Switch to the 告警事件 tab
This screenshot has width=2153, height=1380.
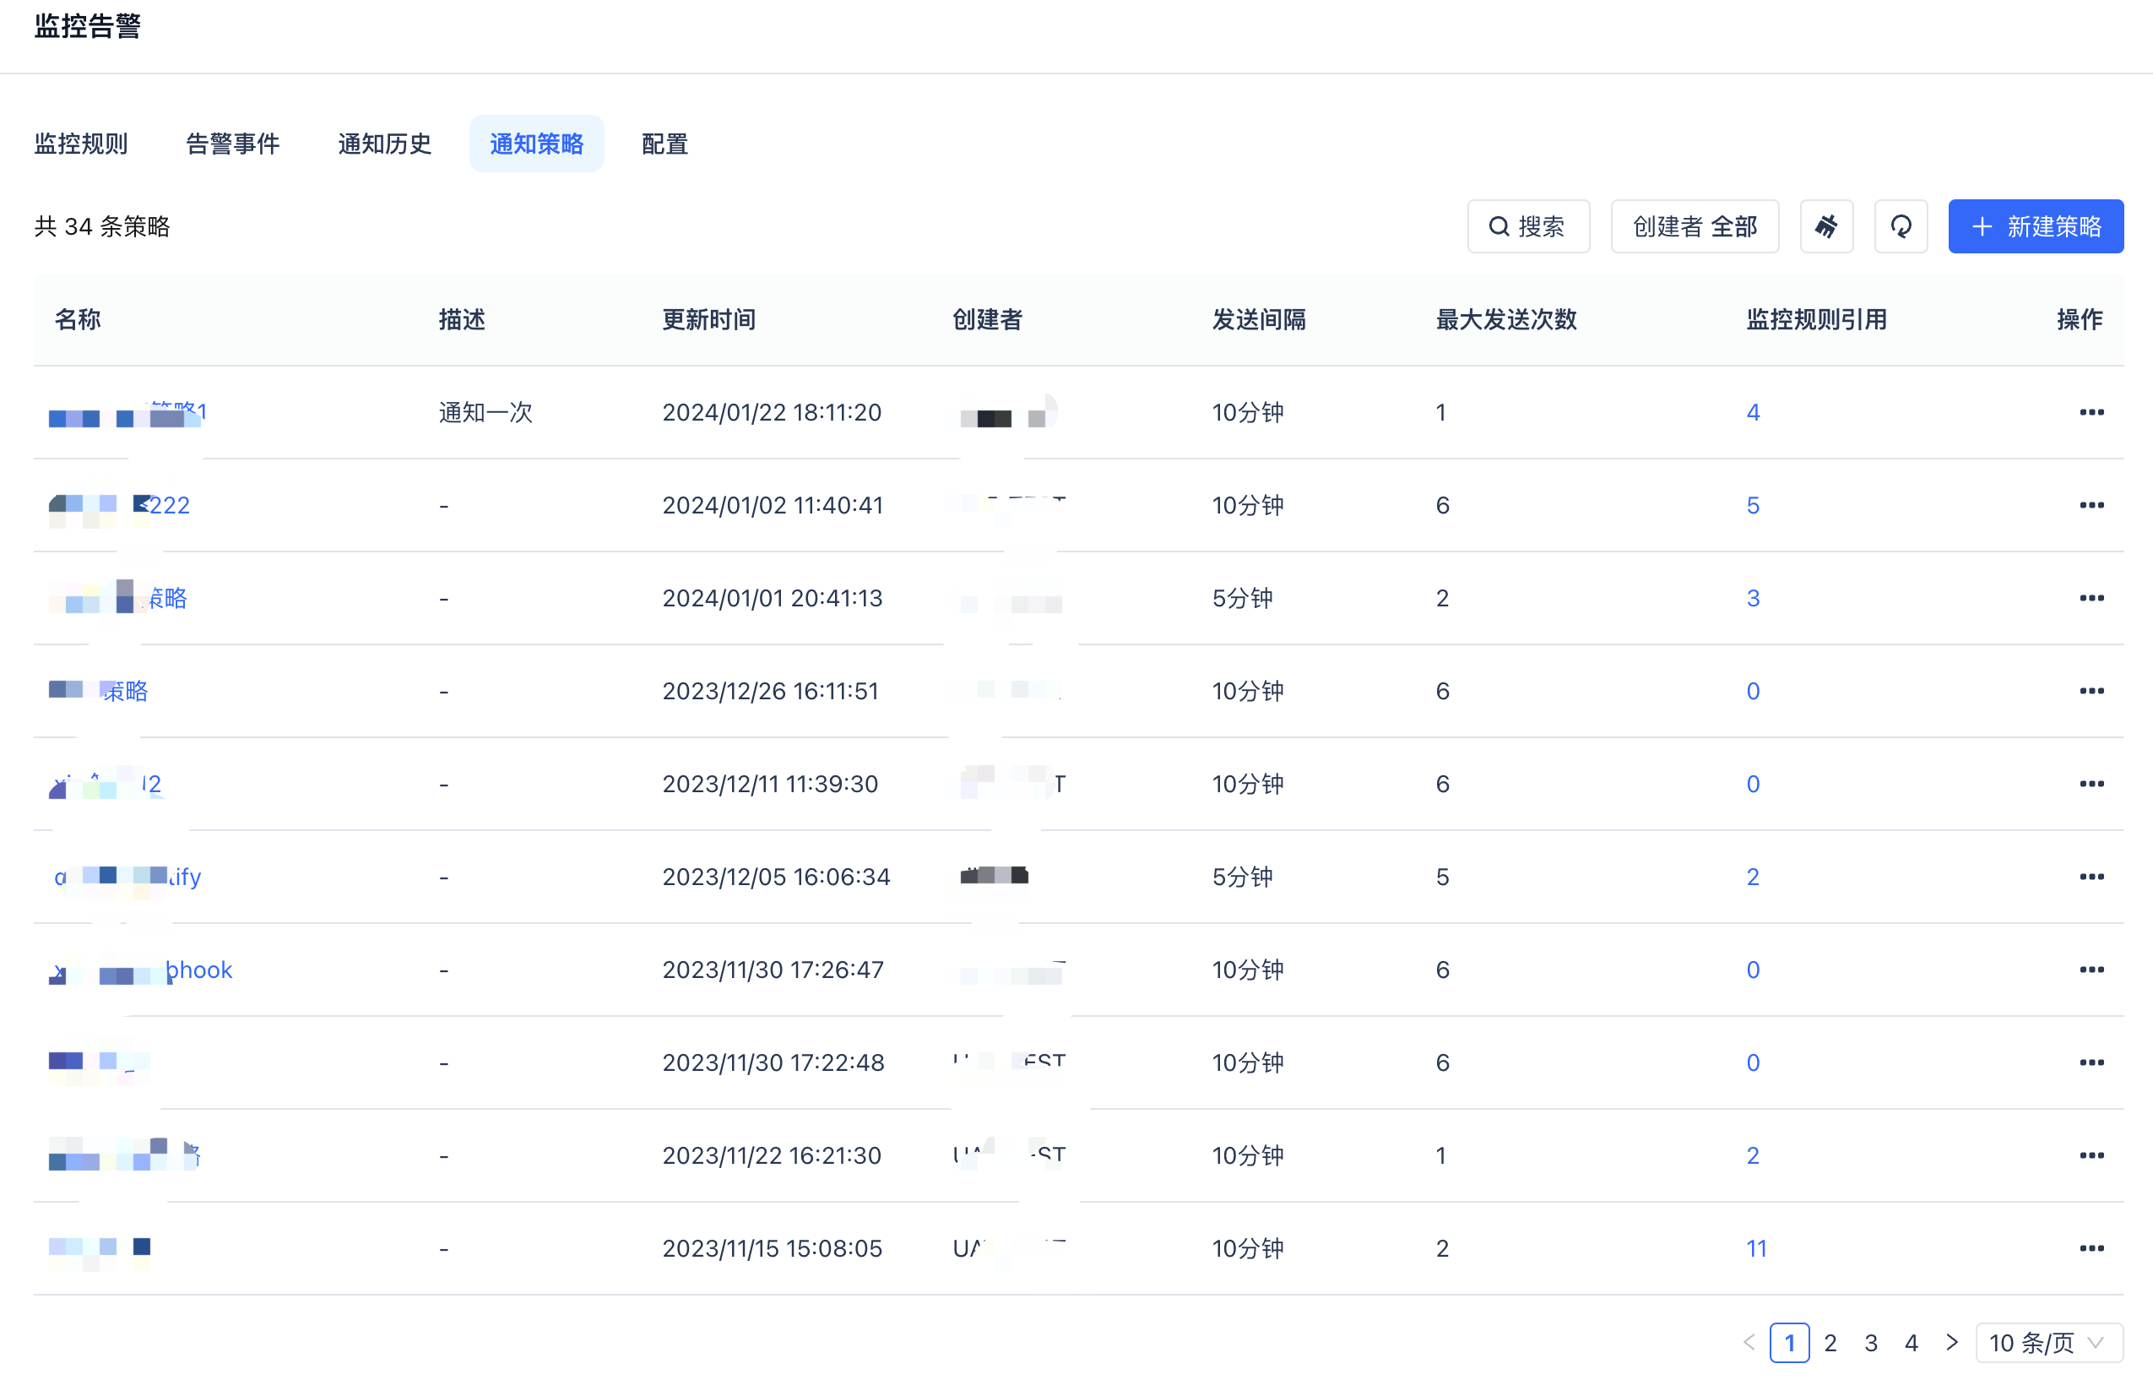[x=233, y=144]
